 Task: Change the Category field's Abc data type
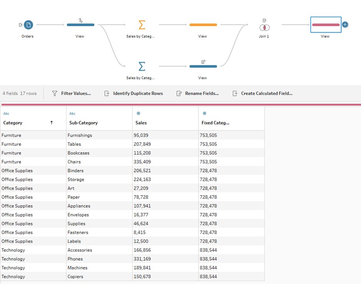(6, 114)
